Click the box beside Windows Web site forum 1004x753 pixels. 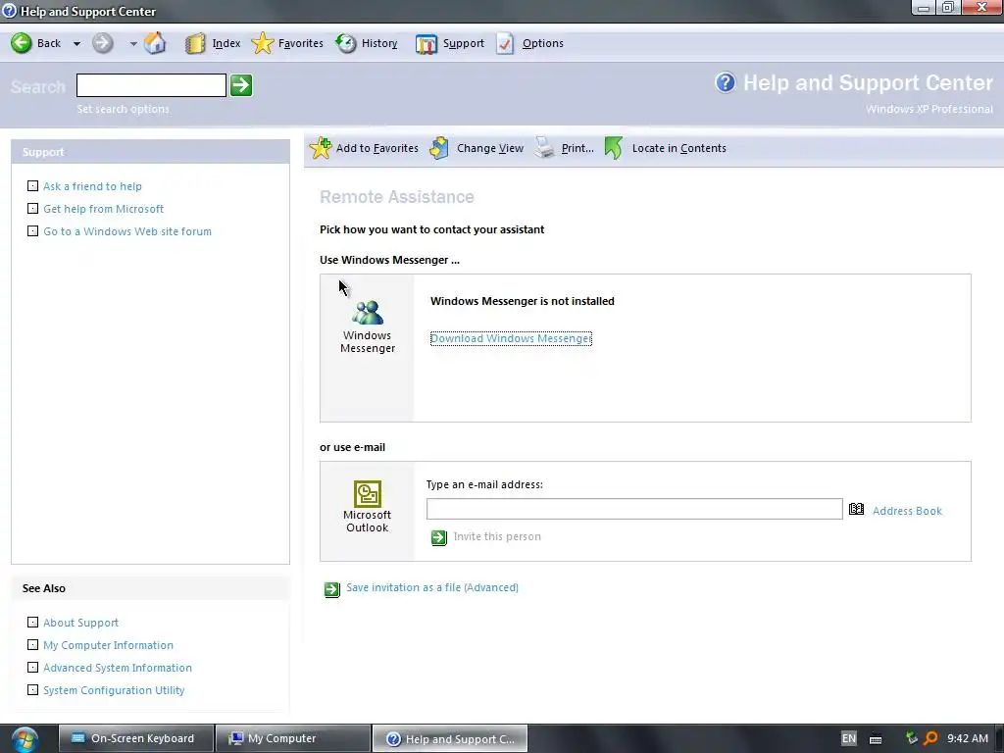32,230
